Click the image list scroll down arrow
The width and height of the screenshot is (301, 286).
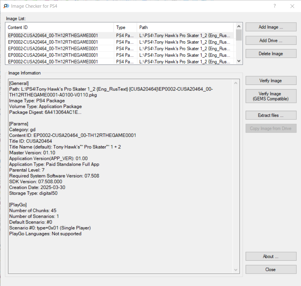point(239,61)
